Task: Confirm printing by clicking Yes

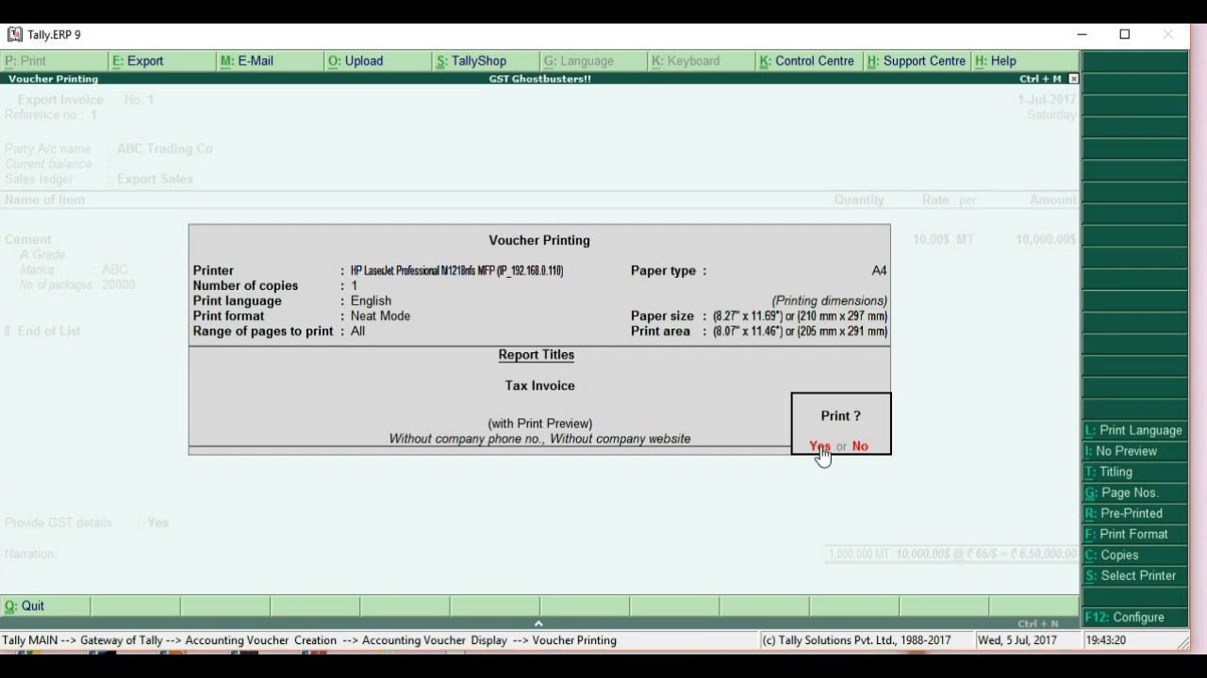Action: (x=819, y=446)
